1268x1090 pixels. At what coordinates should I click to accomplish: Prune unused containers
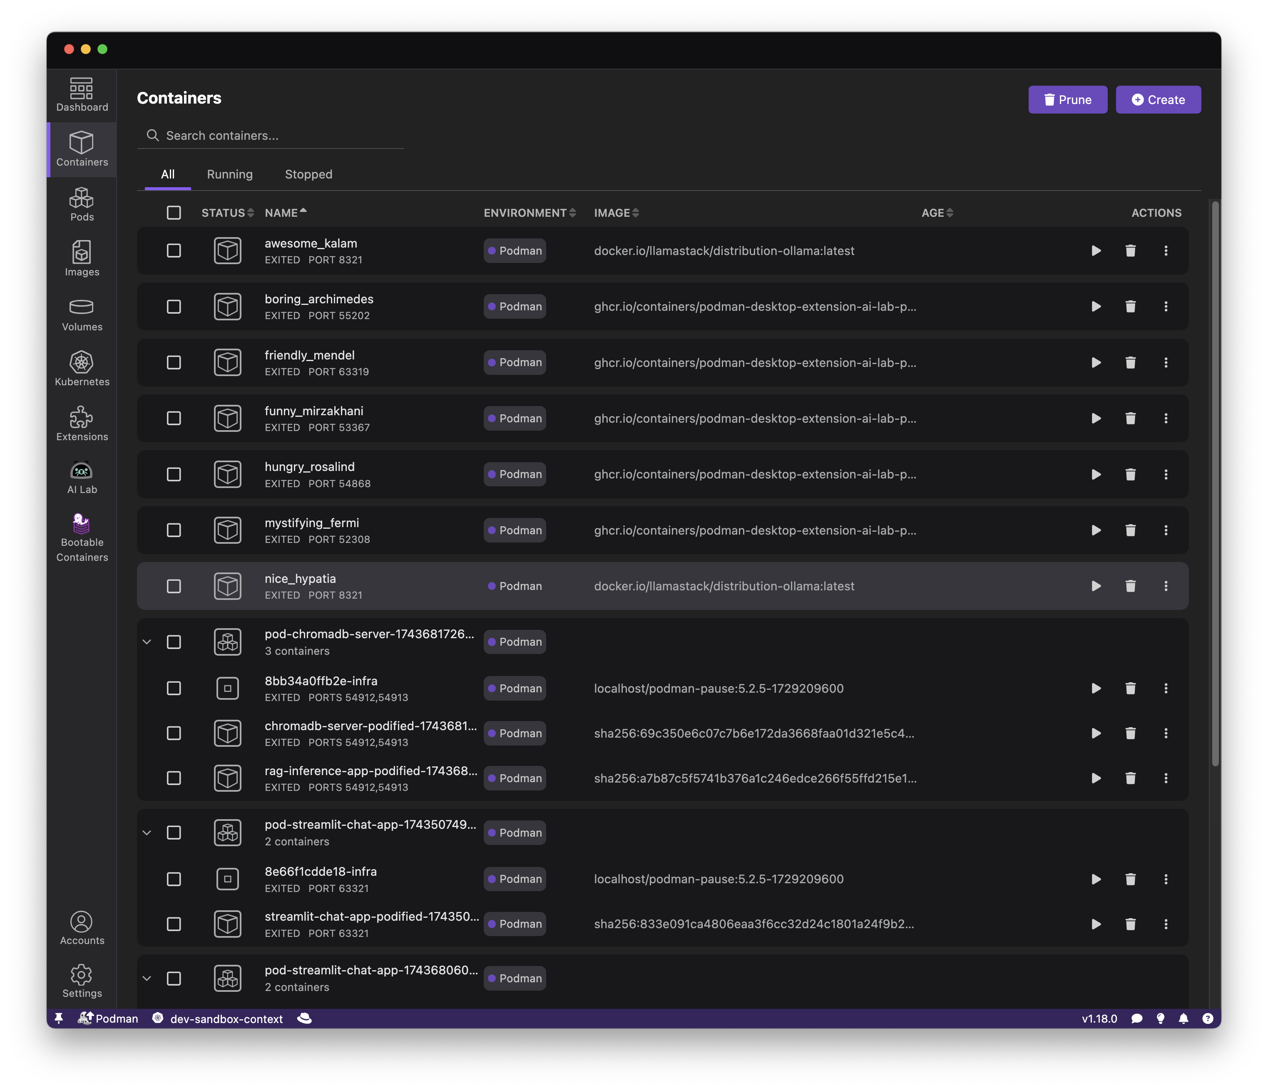pyautogui.click(x=1067, y=99)
